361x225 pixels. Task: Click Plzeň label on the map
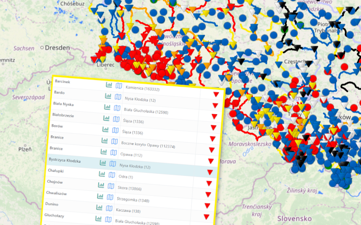(x=25, y=149)
